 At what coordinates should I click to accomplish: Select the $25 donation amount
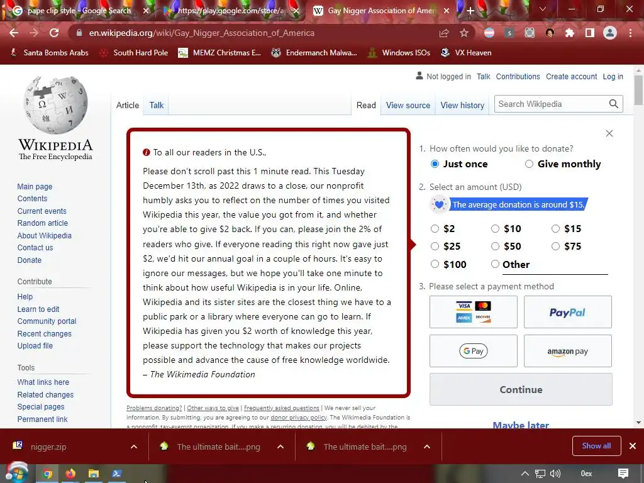click(x=435, y=247)
